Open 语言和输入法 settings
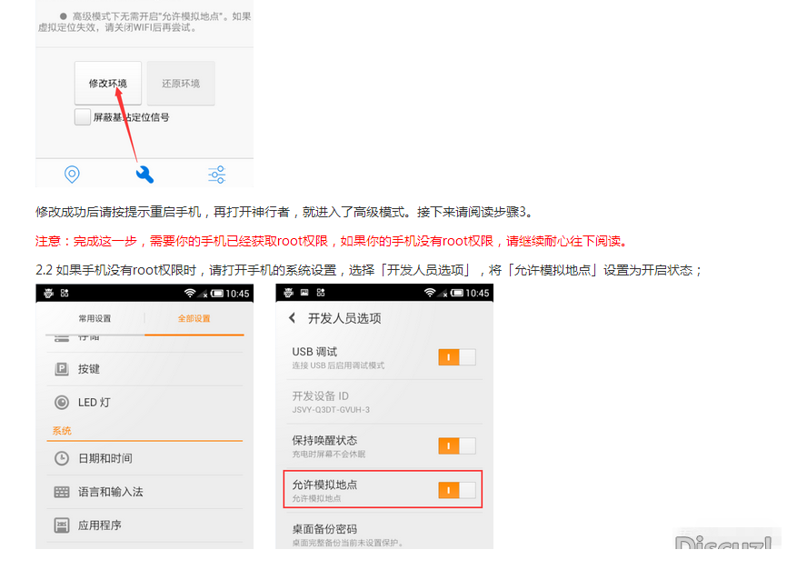The height and width of the screenshot is (570, 787). click(x=144, y=492)
